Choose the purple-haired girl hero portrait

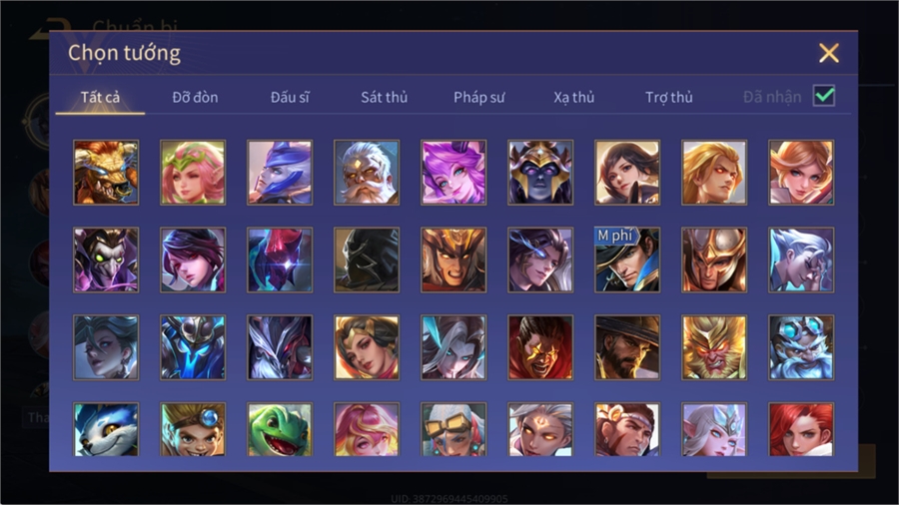453,173
